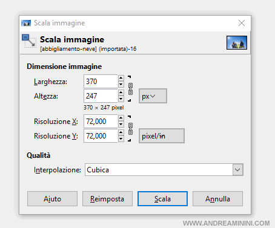Cancel with the Annulla button
This screenshot has height=228, width=275.
[x=217, y=199]
